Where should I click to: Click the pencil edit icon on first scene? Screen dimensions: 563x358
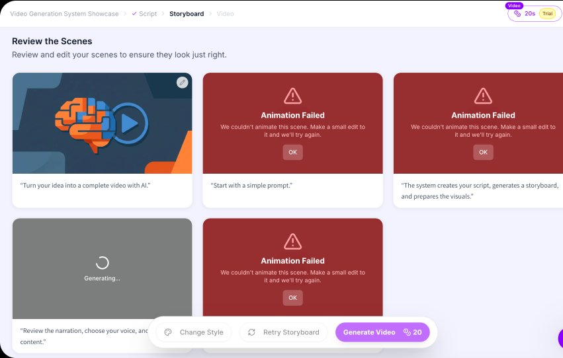point(183,83)
